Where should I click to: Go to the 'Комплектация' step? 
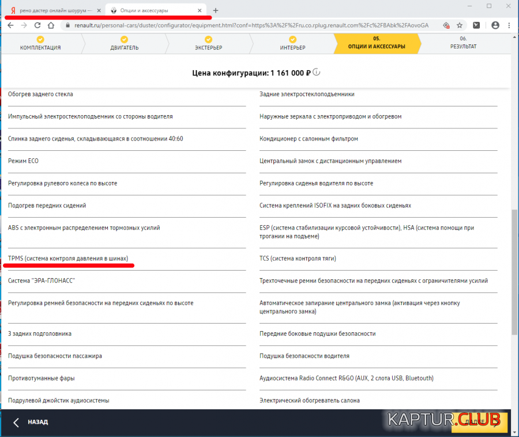tap(40, 43)
